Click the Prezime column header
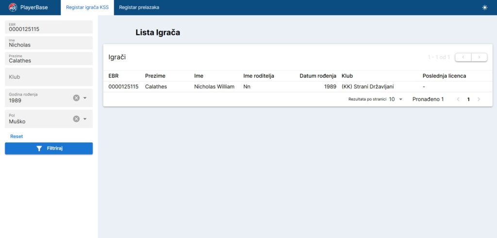 155,76
